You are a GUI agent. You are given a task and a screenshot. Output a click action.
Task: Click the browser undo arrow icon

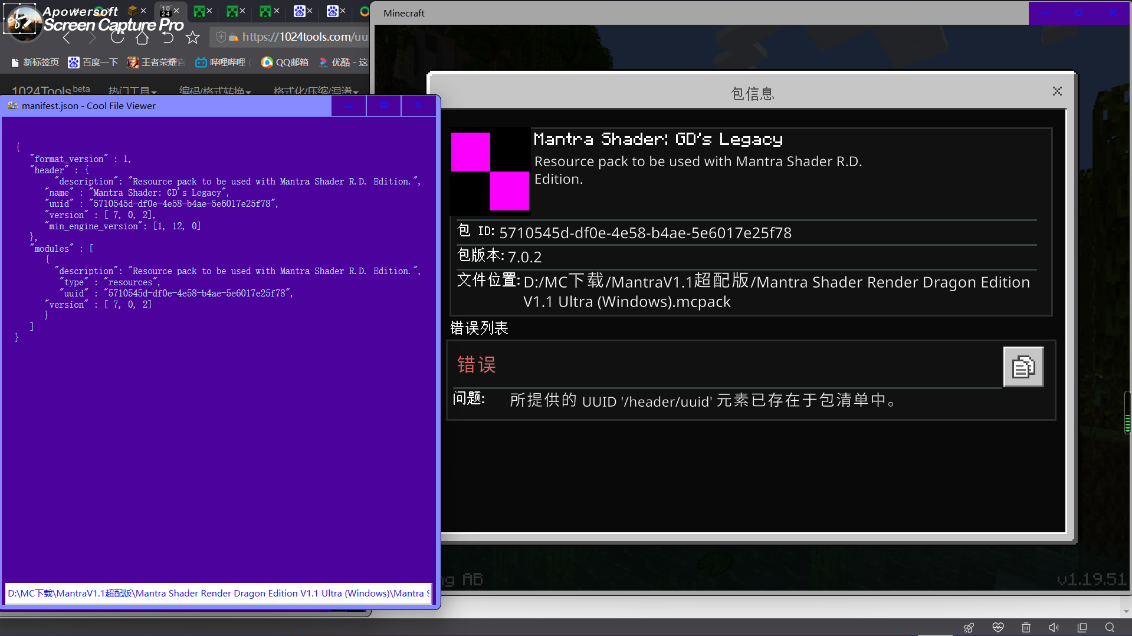point(168,38)
